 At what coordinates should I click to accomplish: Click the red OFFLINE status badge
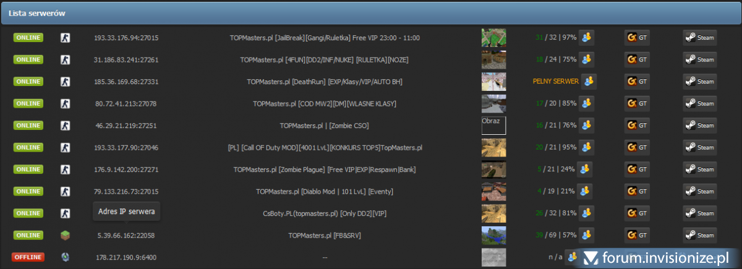(28, 257)
